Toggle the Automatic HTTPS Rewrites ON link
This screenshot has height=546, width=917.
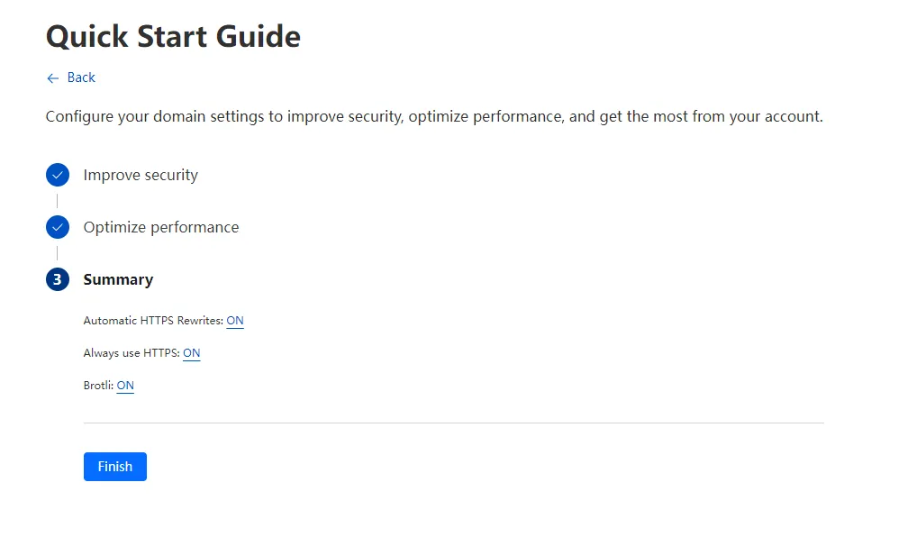[x=235, y=321]
